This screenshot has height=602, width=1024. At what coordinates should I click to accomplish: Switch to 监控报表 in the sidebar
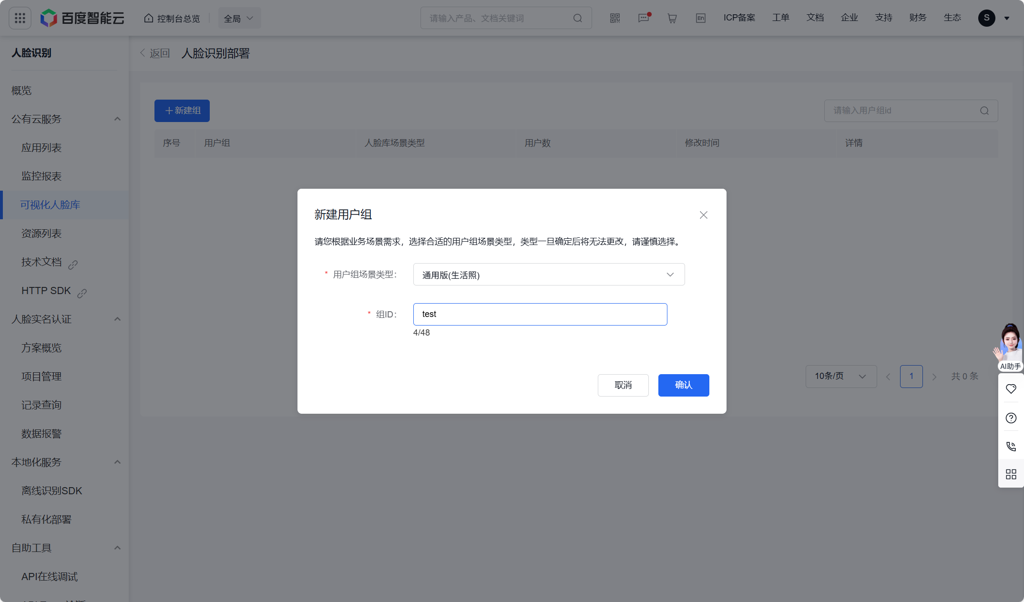[41, 176]
